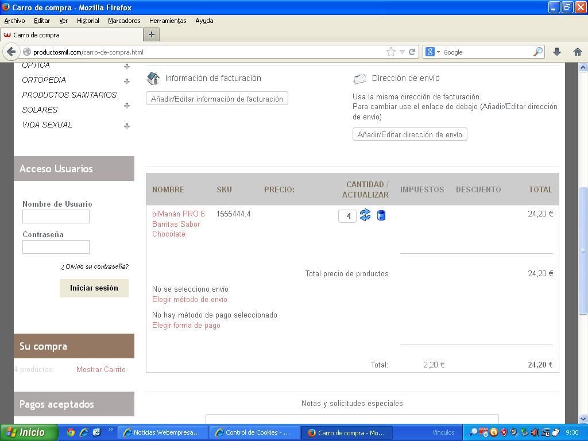Screen dimensions: 588x441
Task: Click the ¿Olvido su contraseña? link
Action: (x=95, y=266)
